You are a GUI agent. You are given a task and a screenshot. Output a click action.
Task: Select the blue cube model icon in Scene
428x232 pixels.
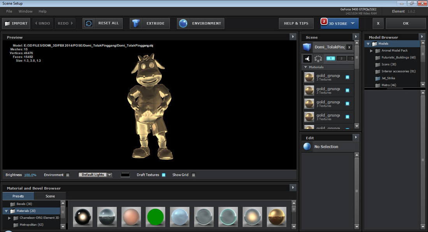click(x=307, y=47)
